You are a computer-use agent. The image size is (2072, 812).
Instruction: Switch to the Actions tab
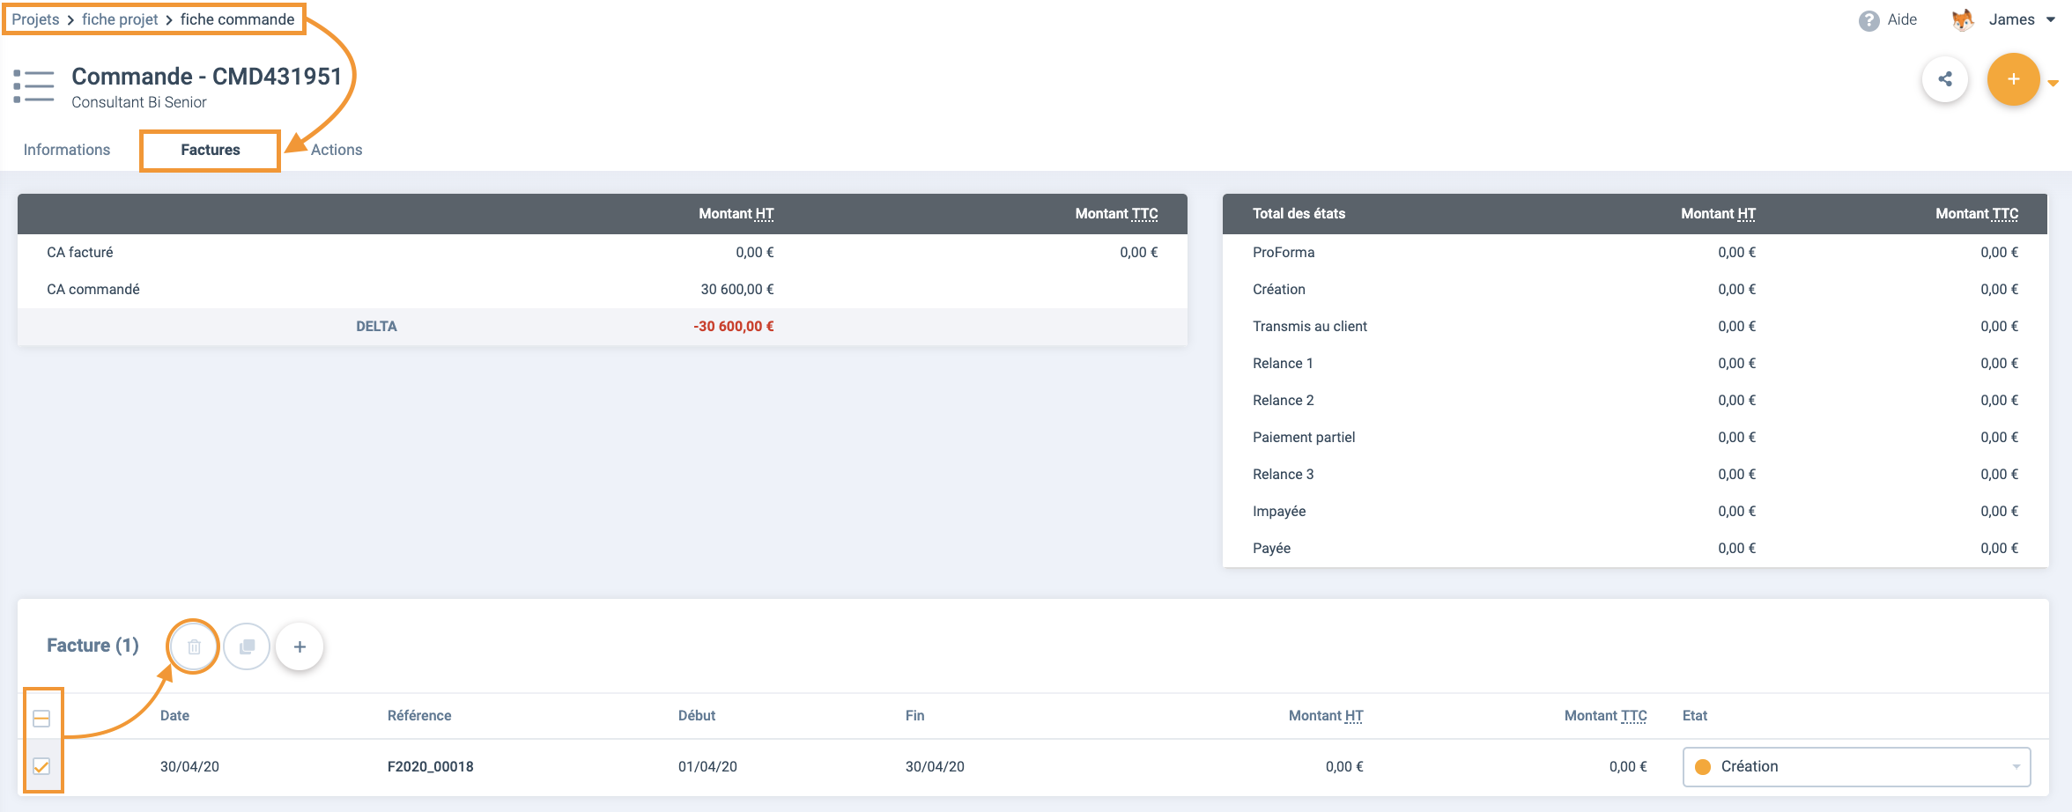(x=337, y=150)
